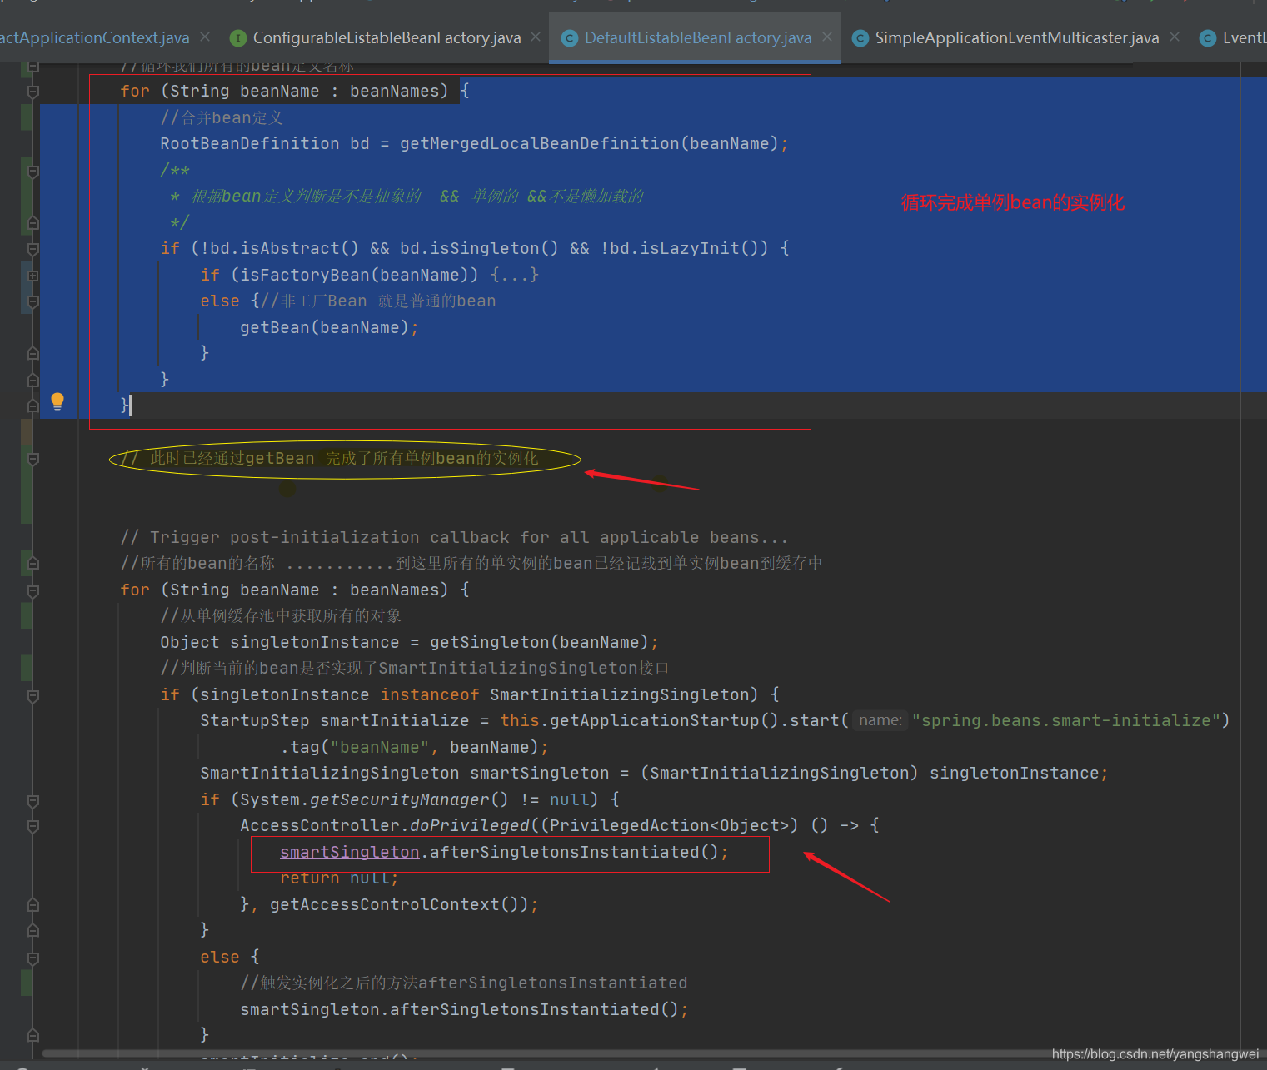Click the Trigger post-initialization callback comment

point(455,537)
